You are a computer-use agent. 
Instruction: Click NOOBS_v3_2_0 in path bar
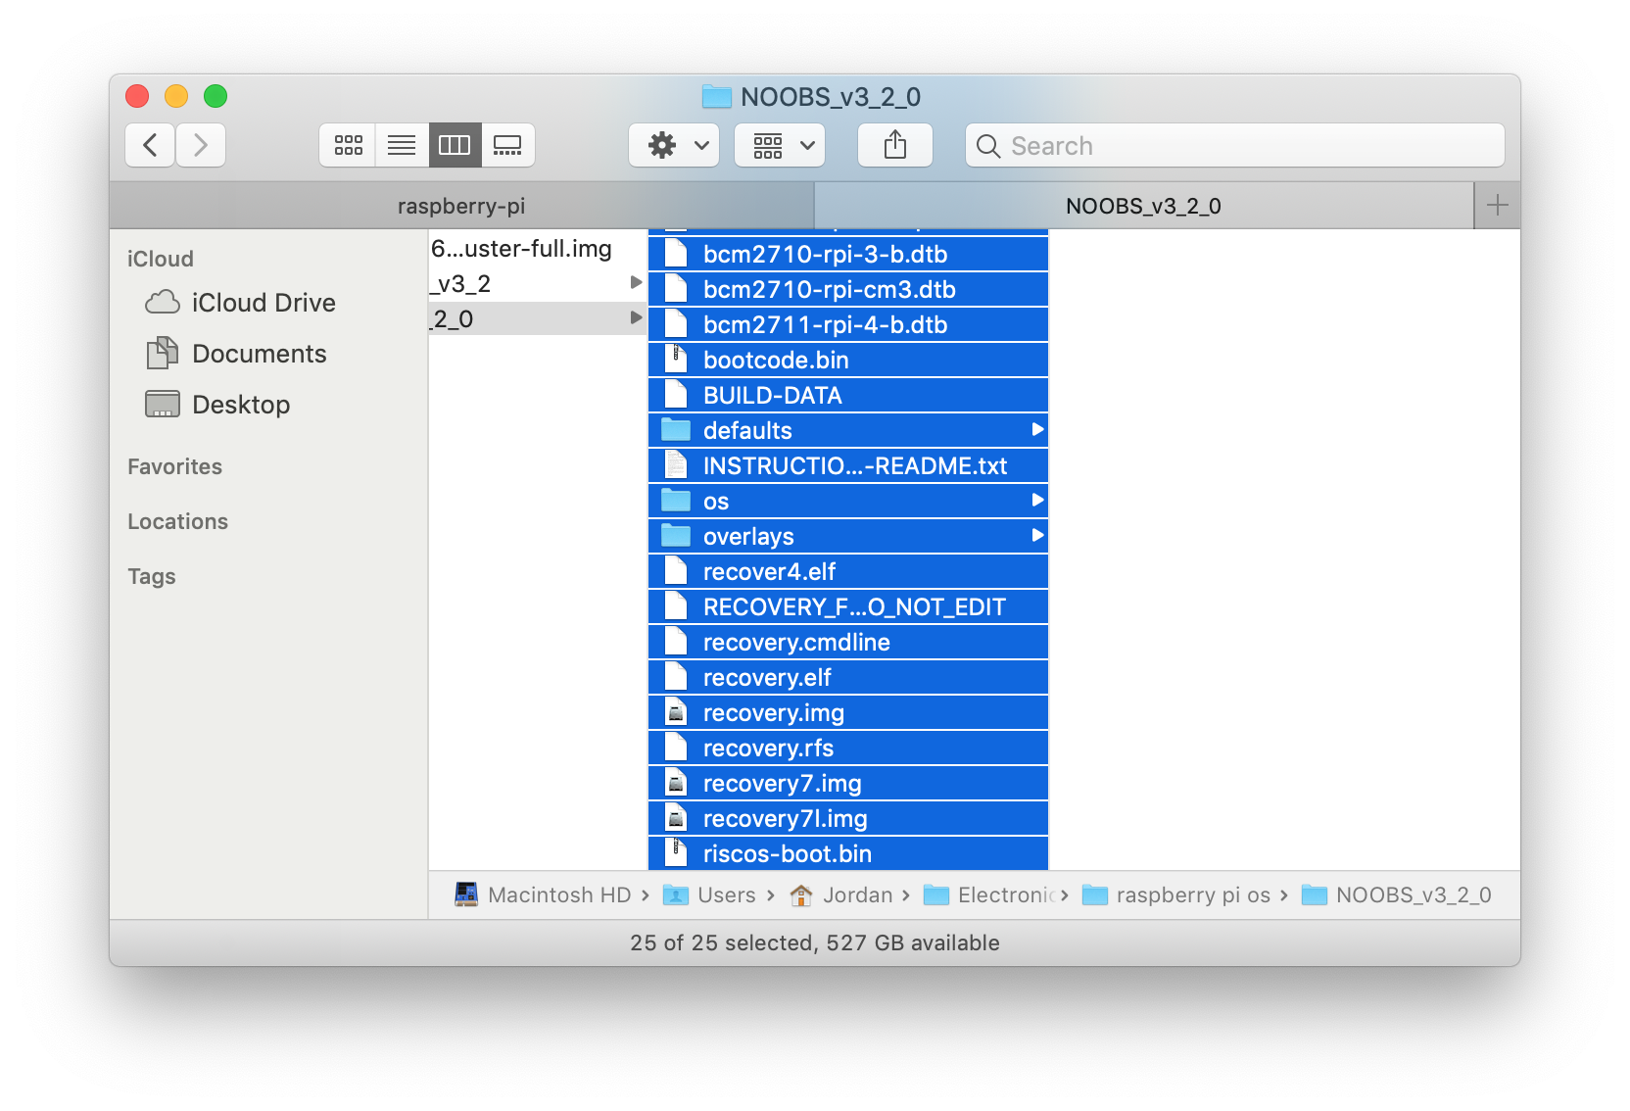coord(1396,894)
